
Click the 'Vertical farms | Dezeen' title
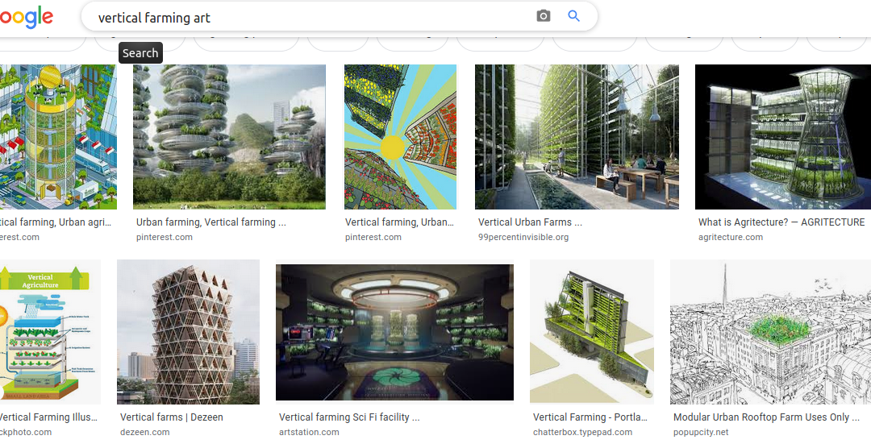pyautogui.click(x=172, y=417)
